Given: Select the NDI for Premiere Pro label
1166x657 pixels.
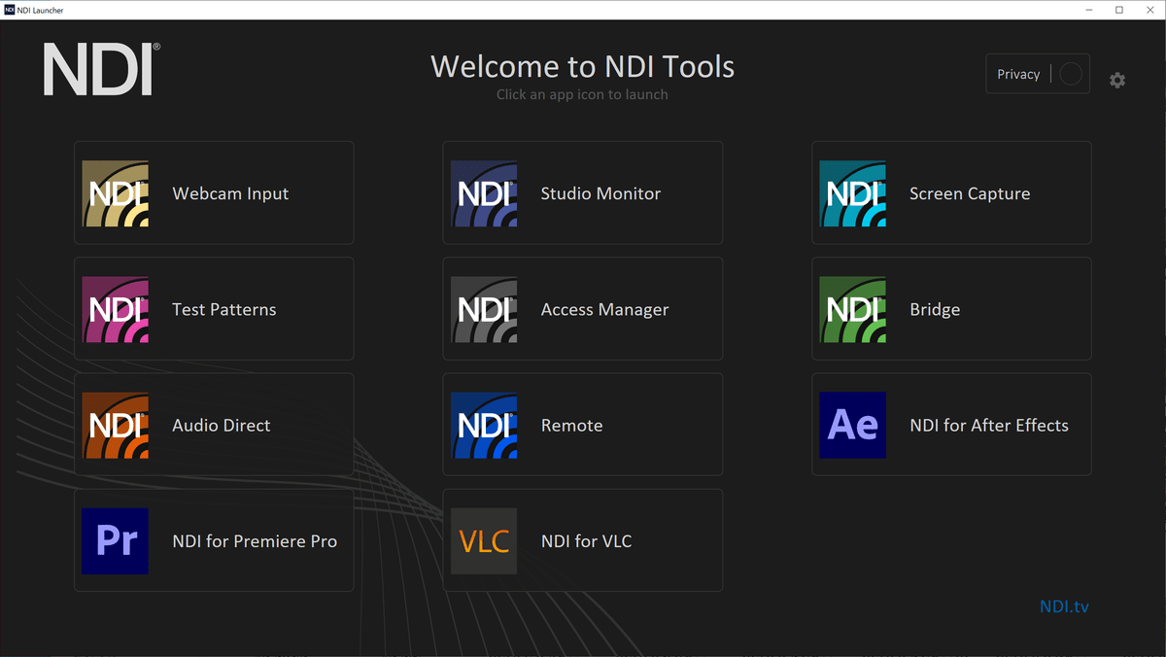Looking at the screenshot, I should [255, 541].
